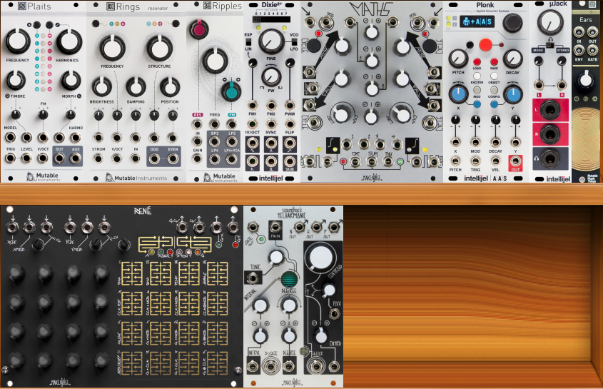
Task: Click the Dixie FM2 jack
Action: [271, 105]
